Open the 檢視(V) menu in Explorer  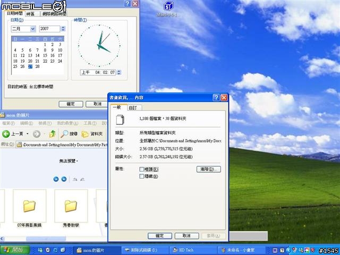[45, 123]
